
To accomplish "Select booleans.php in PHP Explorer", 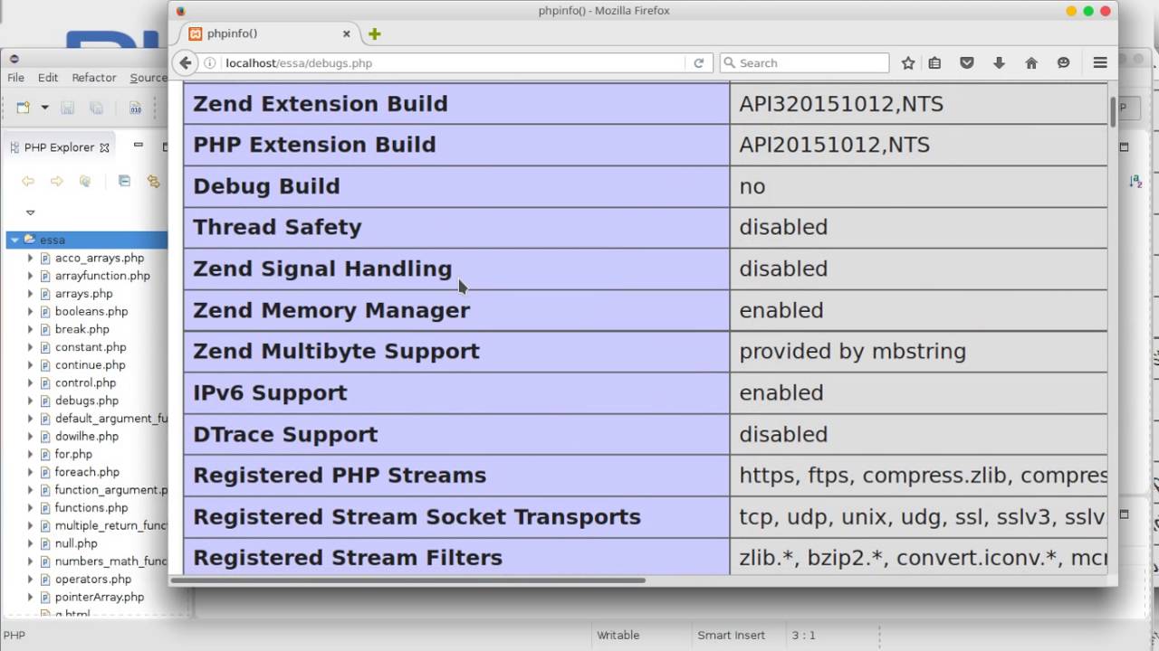I will 91,311.
